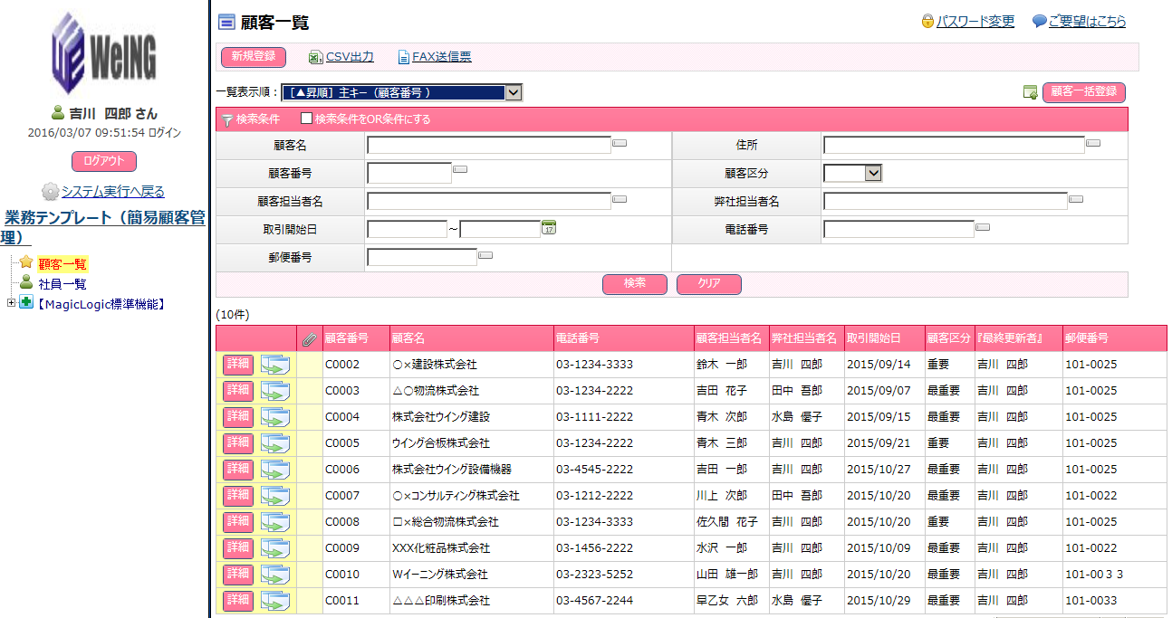Click the transfer icon in row C0007

pos(274,496)
